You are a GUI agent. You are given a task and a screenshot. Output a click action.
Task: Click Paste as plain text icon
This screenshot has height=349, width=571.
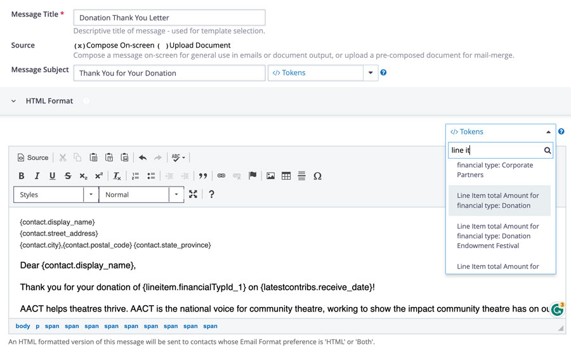coord(109,157)
